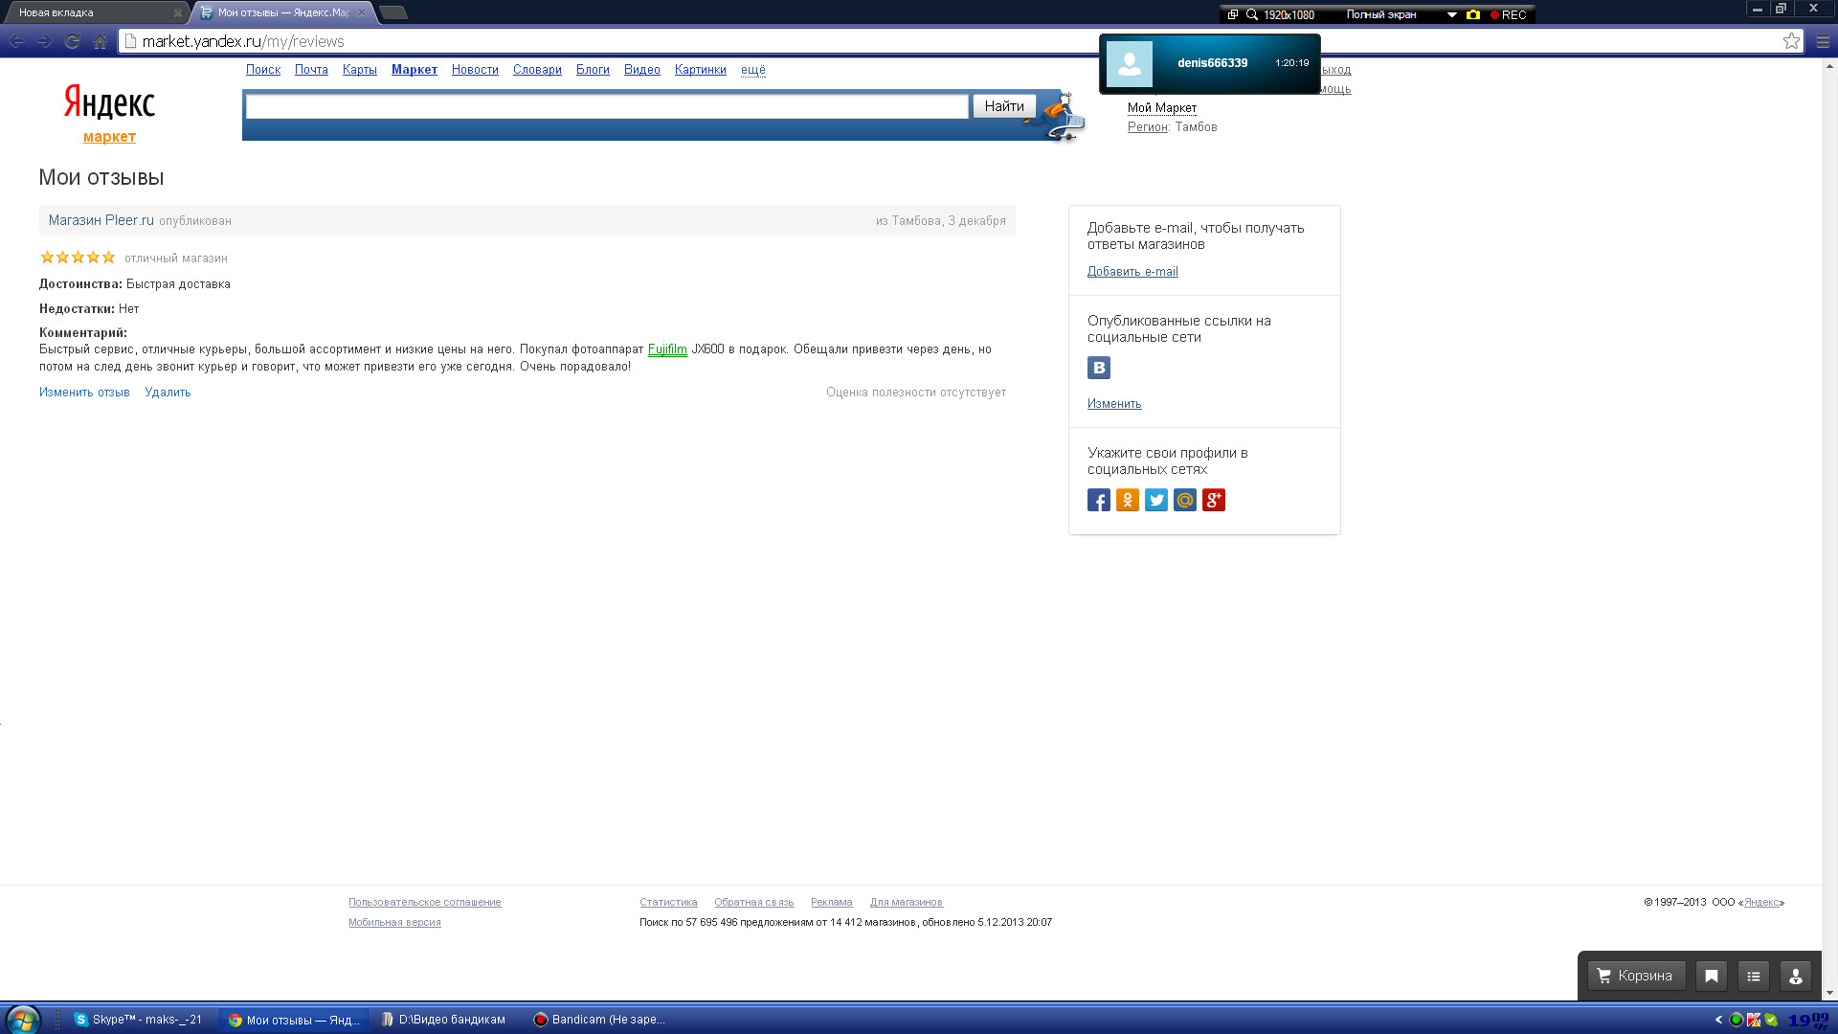Link your Odnoklassniki profile icon

pos(1128,500)
